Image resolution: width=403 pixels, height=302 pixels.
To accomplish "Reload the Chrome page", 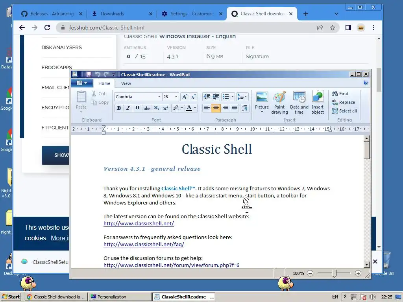I will pos(47,28).
